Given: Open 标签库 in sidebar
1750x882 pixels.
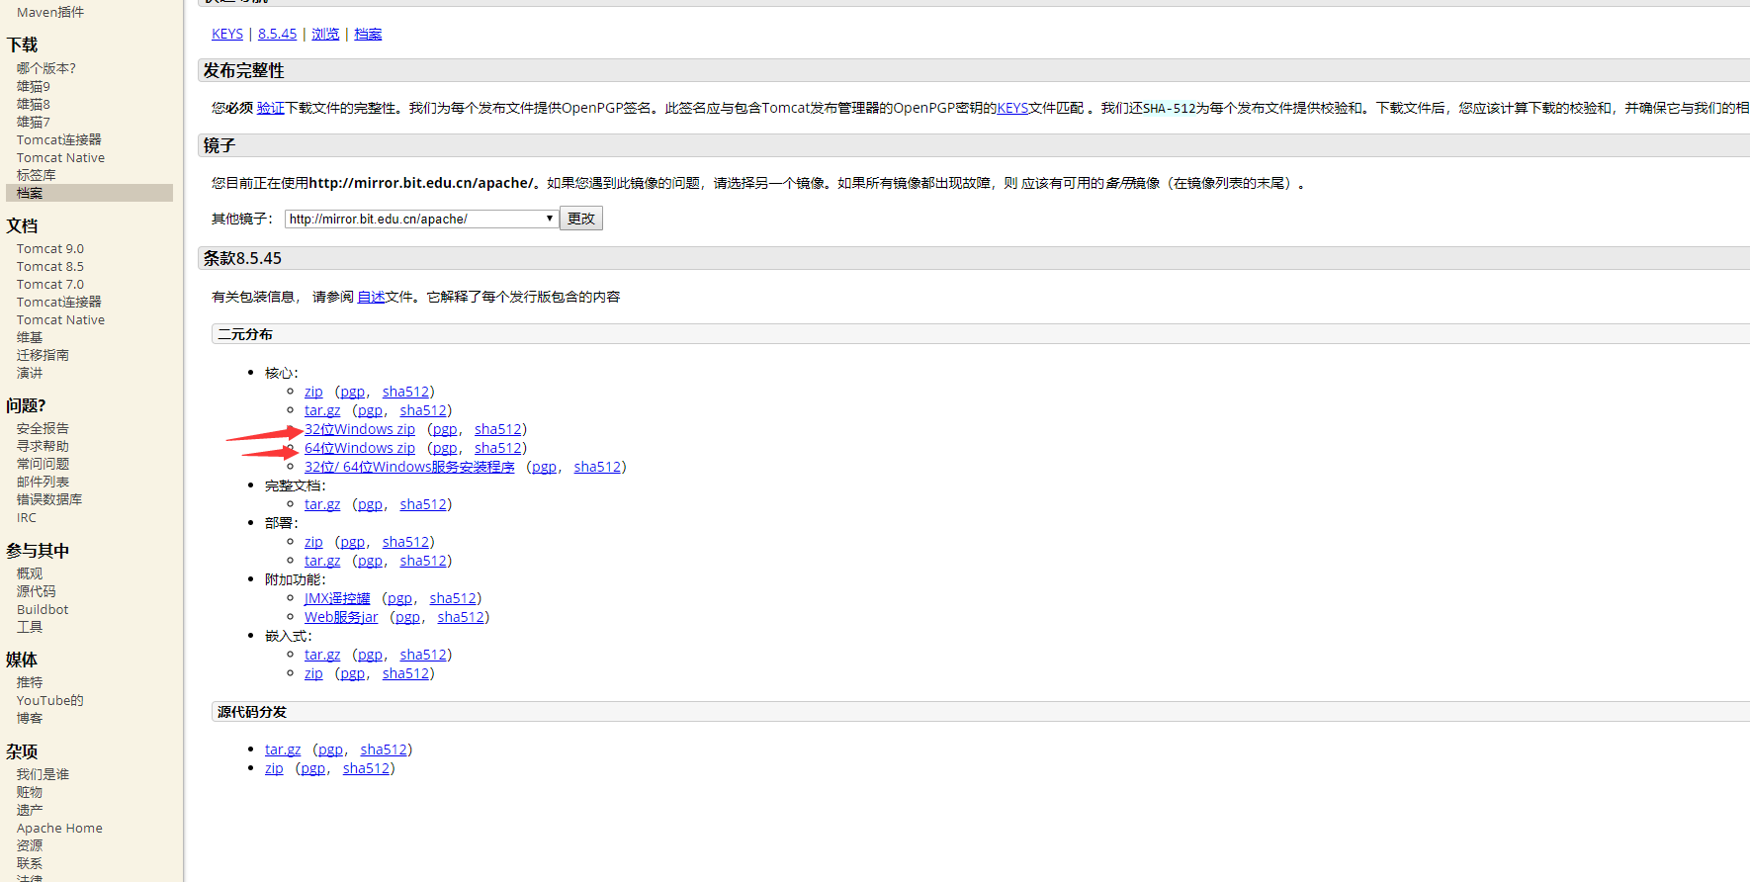Looking at the screenshot, I should 37,175.
